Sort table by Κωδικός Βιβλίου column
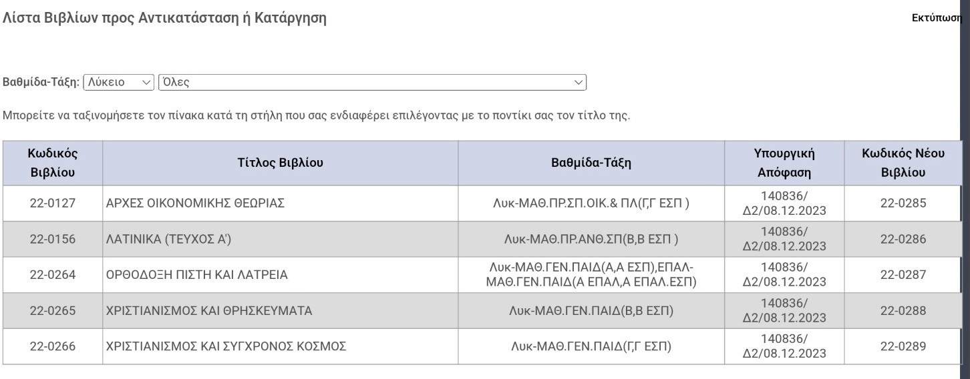970x379 pixels. (53, 163)
